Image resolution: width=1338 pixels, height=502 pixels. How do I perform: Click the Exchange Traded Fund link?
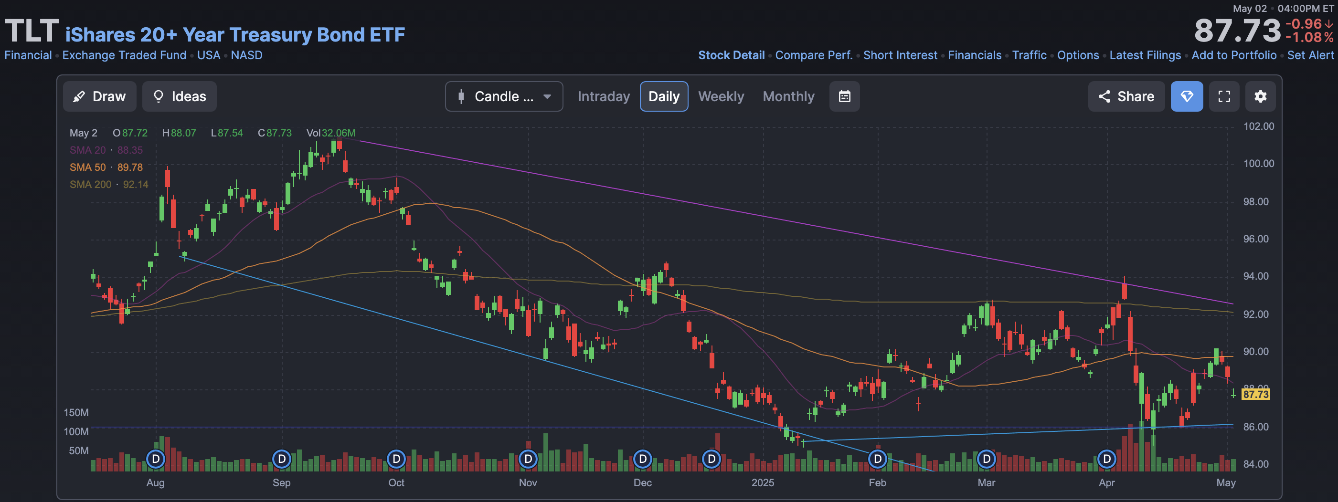click(x=124, y=55)
